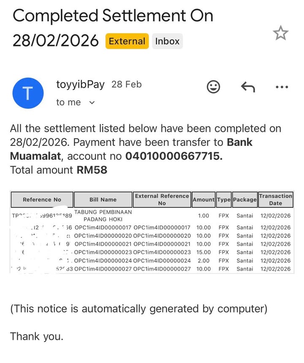Select the TABUNG PEMBINAAN PADANG HOKI bill cell

[x=103, y=215]
